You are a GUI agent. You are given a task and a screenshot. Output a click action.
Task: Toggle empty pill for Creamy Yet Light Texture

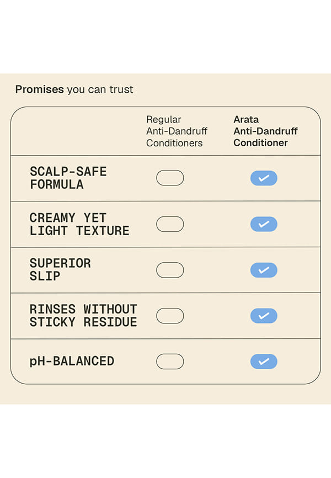170,224
